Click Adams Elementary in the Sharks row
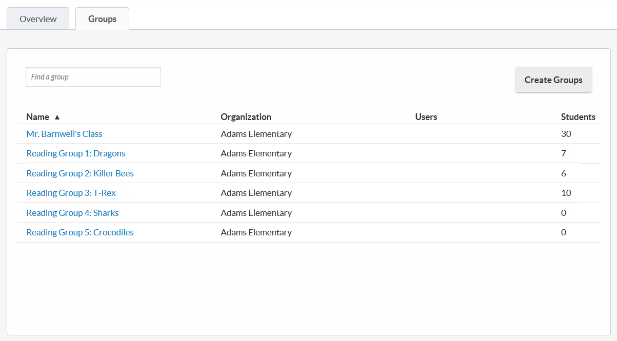The height and width of the screenshot is (341, 617). [x=256, y=213]
